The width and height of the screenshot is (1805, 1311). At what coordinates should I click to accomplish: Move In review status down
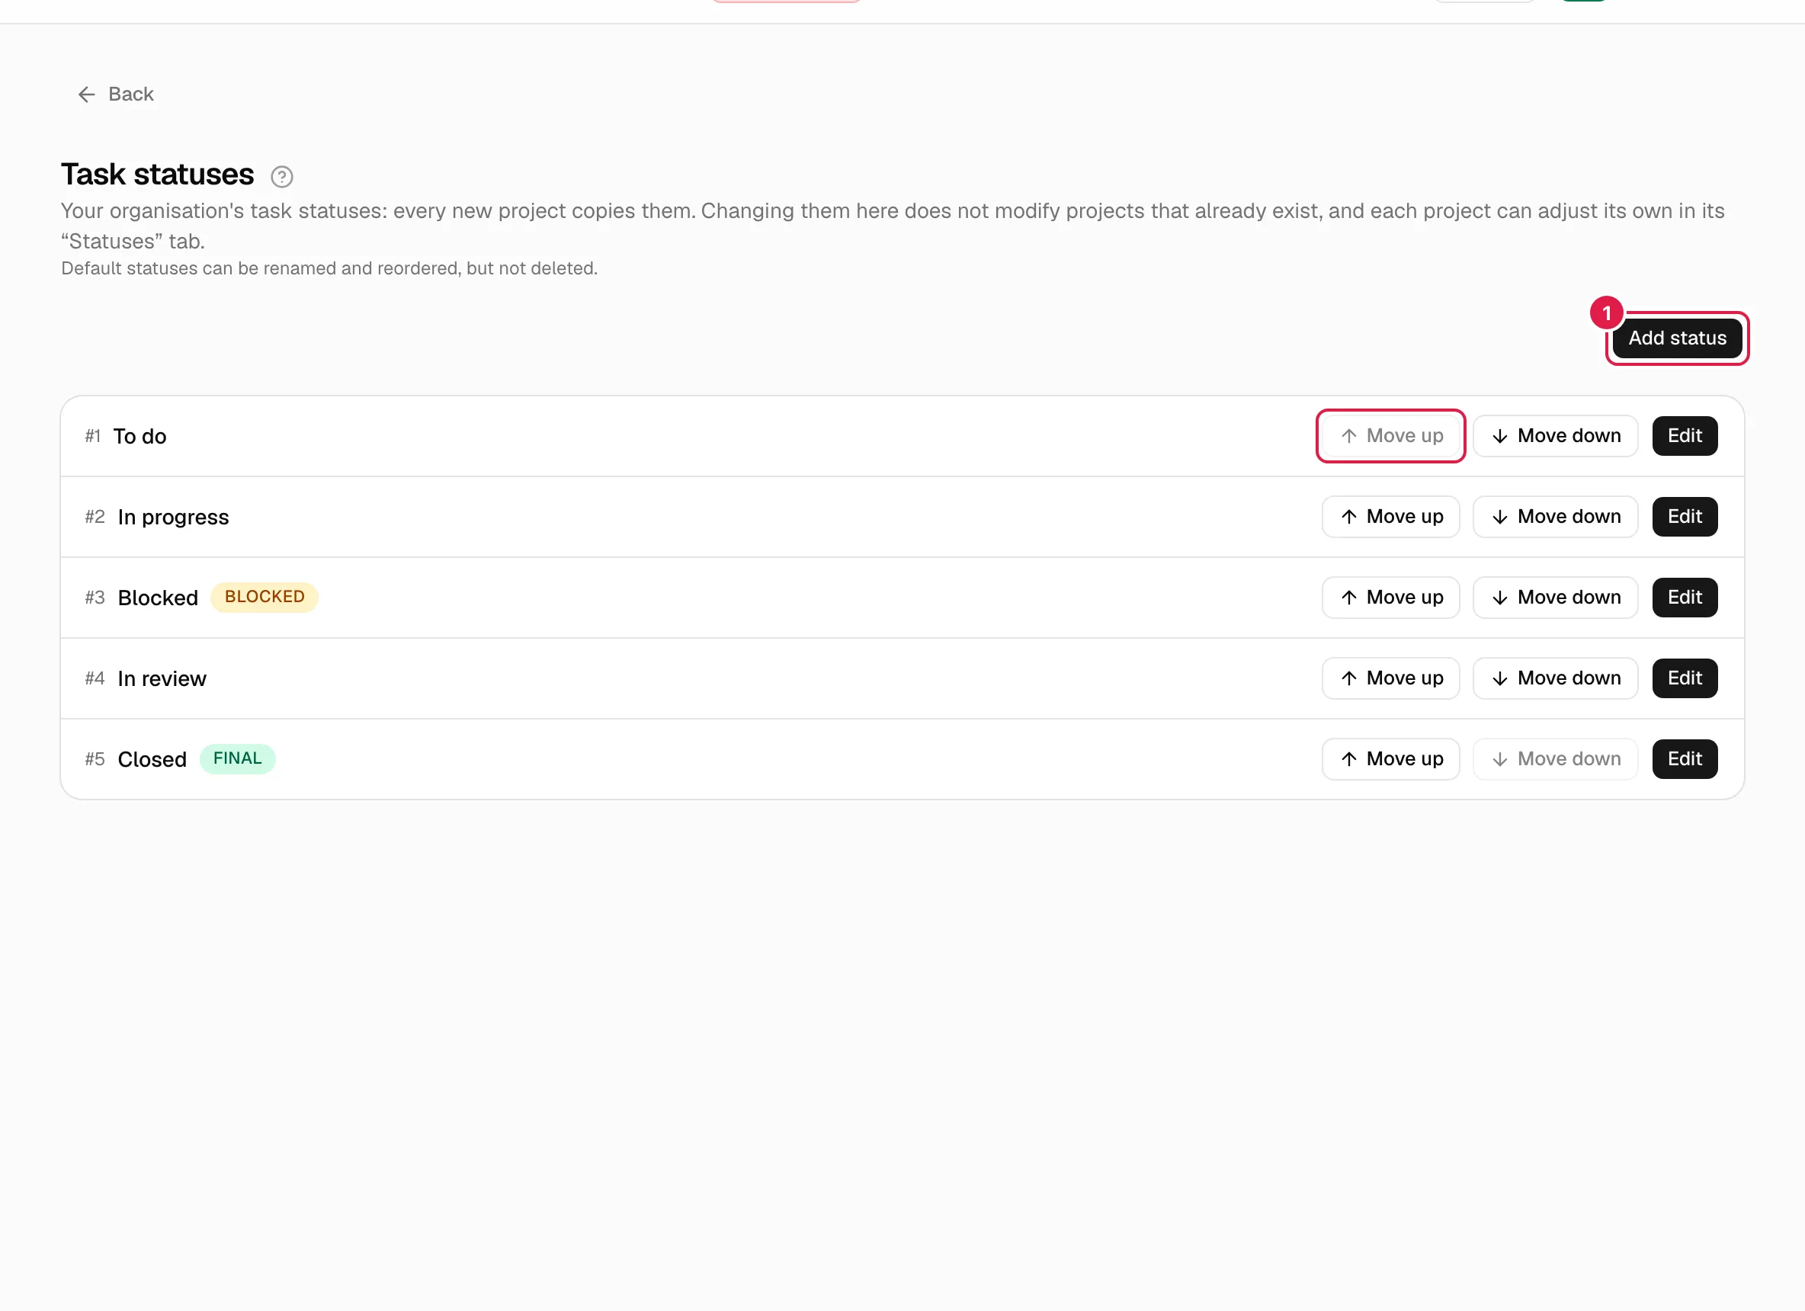pyautogui.click(x=1555, y=678)
